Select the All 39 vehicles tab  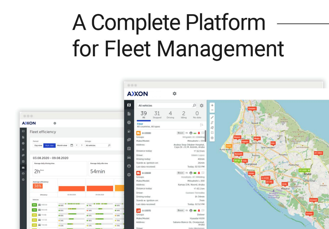click(x=144, y=115)
